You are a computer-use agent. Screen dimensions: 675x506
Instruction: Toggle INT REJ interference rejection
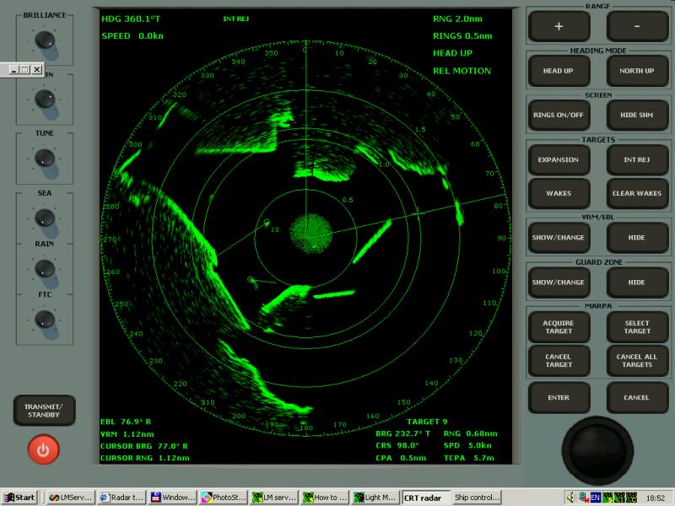(637, 159)
